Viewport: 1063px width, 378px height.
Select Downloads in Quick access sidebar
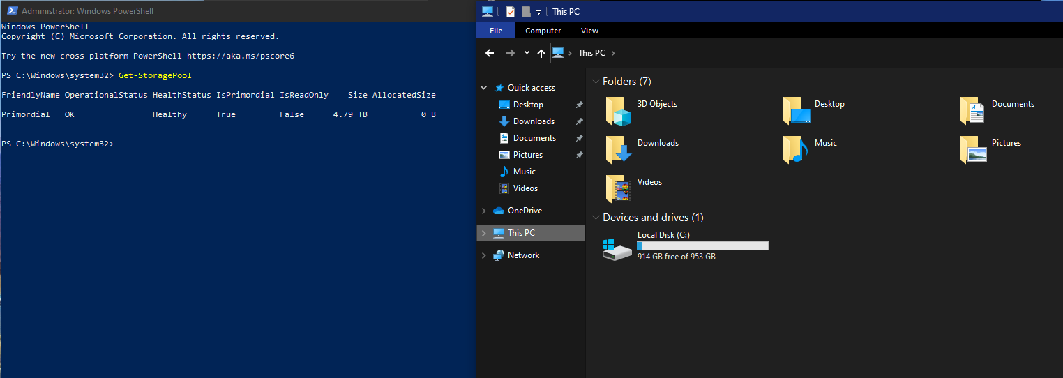tap(534, 121)
